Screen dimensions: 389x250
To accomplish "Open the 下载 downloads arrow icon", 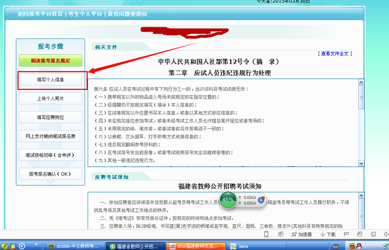I will 323,234.
